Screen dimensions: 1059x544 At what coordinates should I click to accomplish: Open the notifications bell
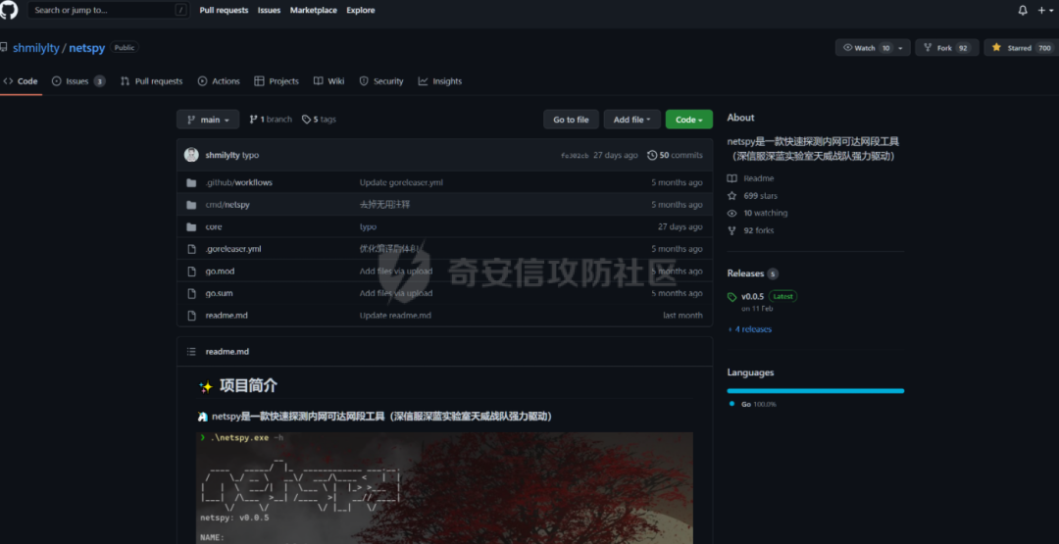(1023, 10)
